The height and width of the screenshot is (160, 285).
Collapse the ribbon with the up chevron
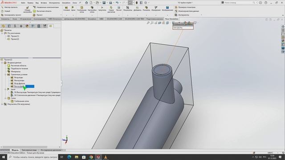coord(283,16)
